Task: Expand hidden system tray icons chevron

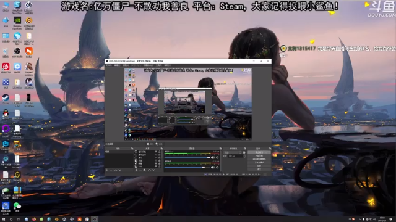Action: tap(359, 220)
